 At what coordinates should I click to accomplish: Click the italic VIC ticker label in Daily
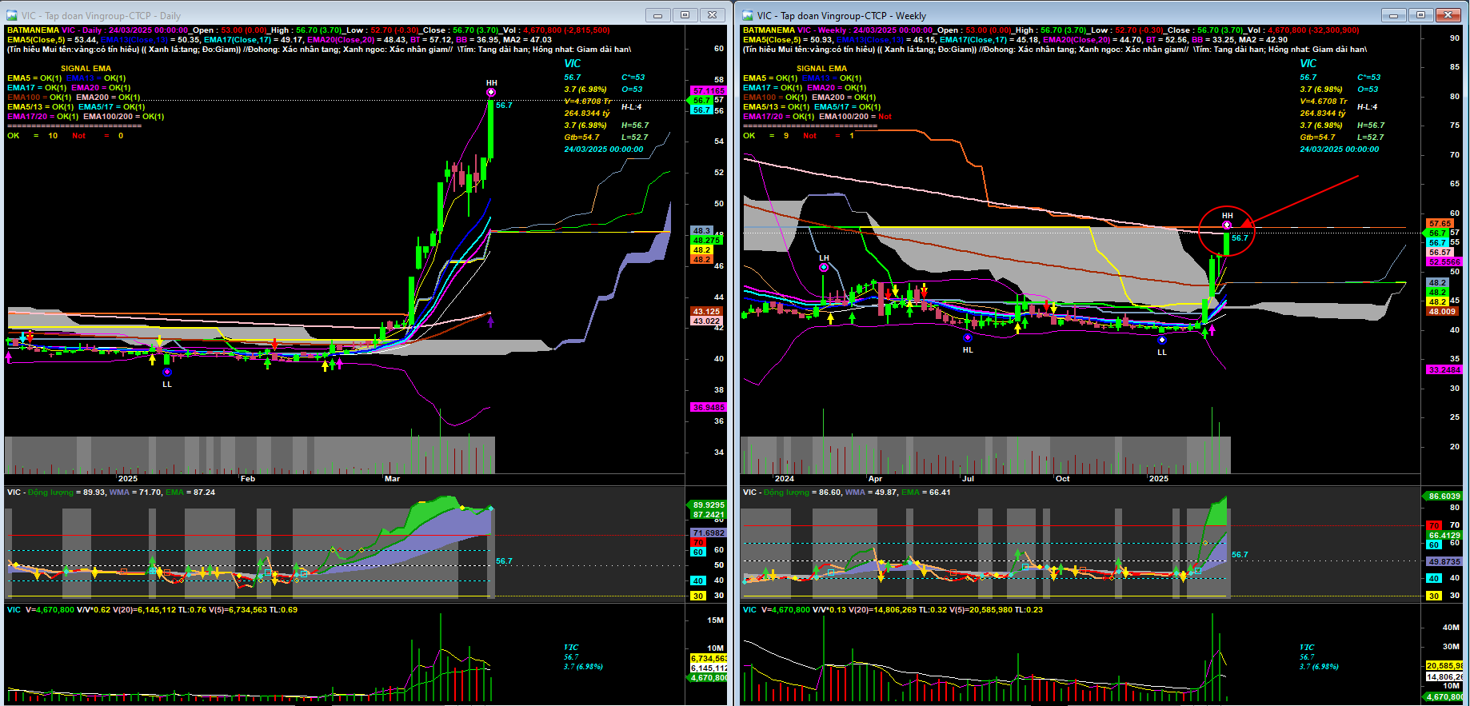coord(573,64)
